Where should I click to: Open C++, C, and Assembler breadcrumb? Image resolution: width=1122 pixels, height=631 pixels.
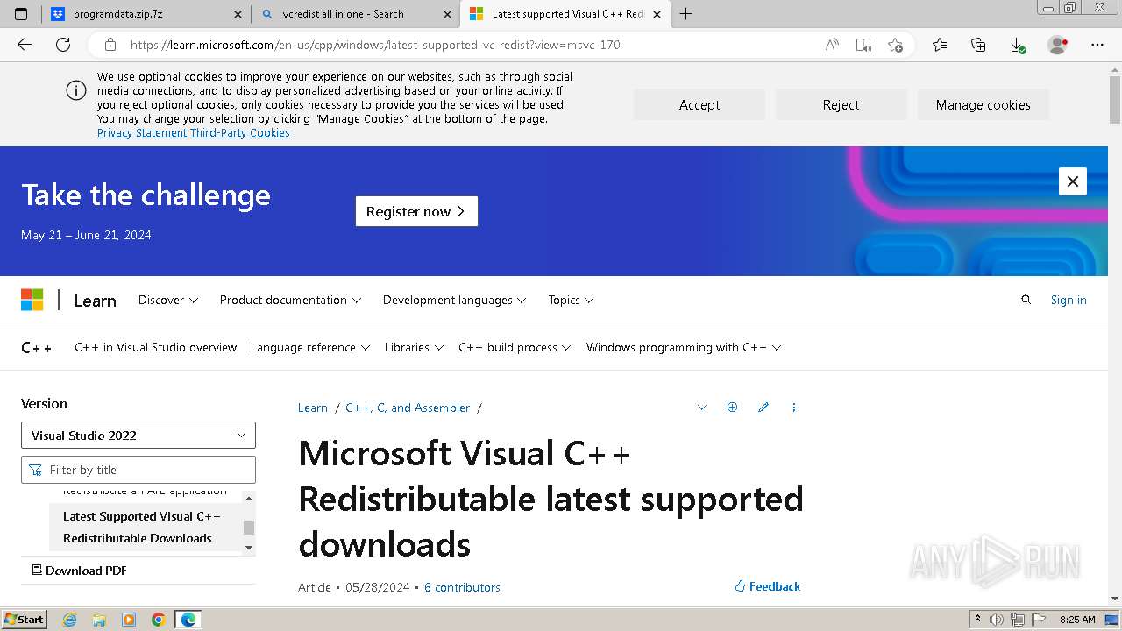click(408, 408)
